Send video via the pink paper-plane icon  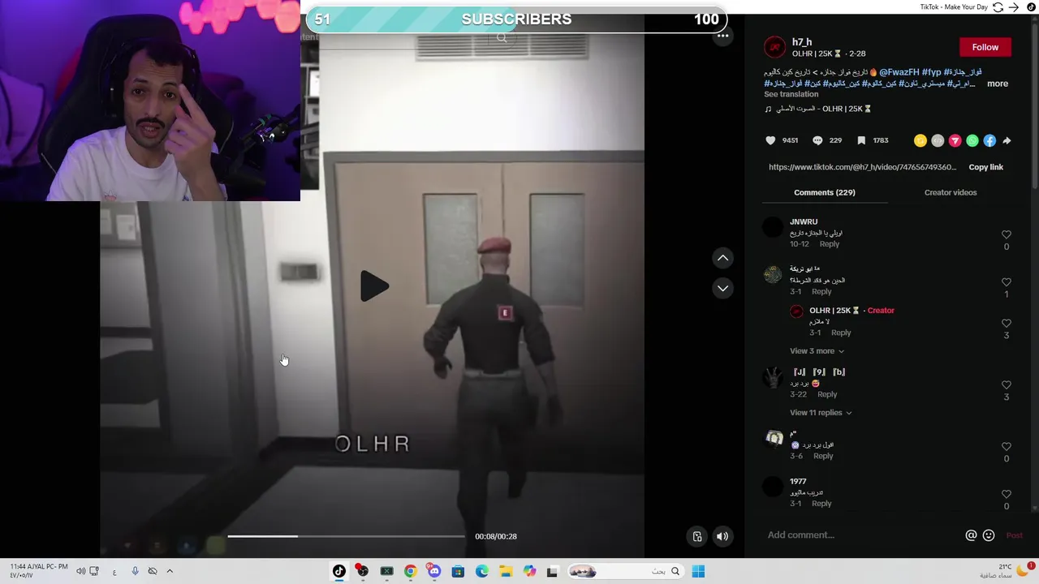955,140
